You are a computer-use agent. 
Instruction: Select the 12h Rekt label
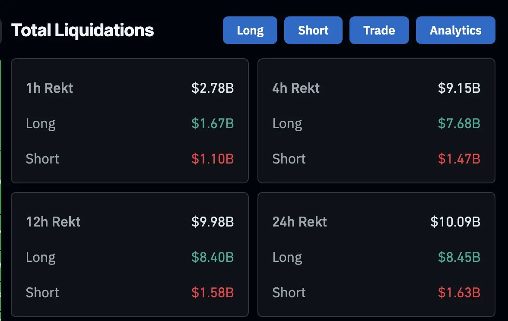click(x=53, y=222)
